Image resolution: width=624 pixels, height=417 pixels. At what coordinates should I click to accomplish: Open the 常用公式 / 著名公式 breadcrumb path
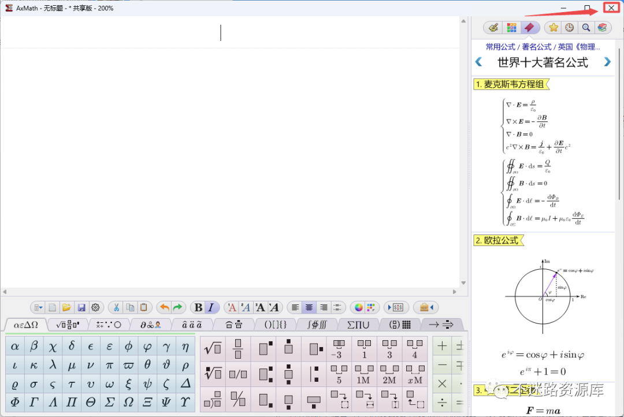coord(543,47)
